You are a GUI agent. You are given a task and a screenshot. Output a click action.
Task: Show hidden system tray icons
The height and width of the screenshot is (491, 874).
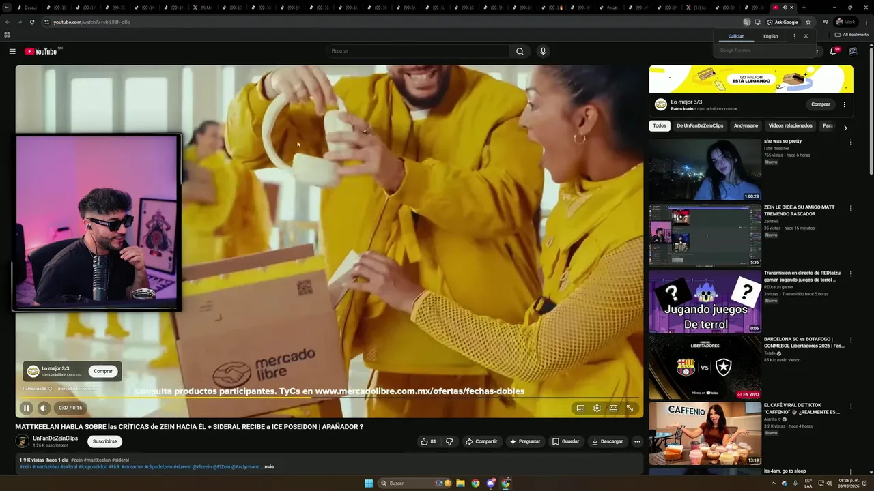tap(774, 483)
